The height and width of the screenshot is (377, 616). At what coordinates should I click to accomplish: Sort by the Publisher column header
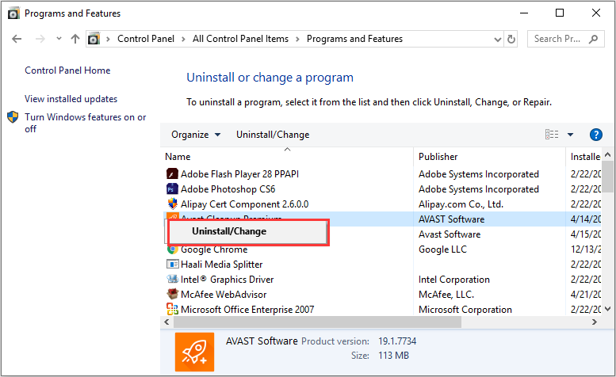pos(489,157)
